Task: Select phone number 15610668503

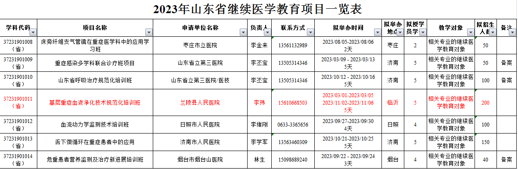Action: coord(293,102)
